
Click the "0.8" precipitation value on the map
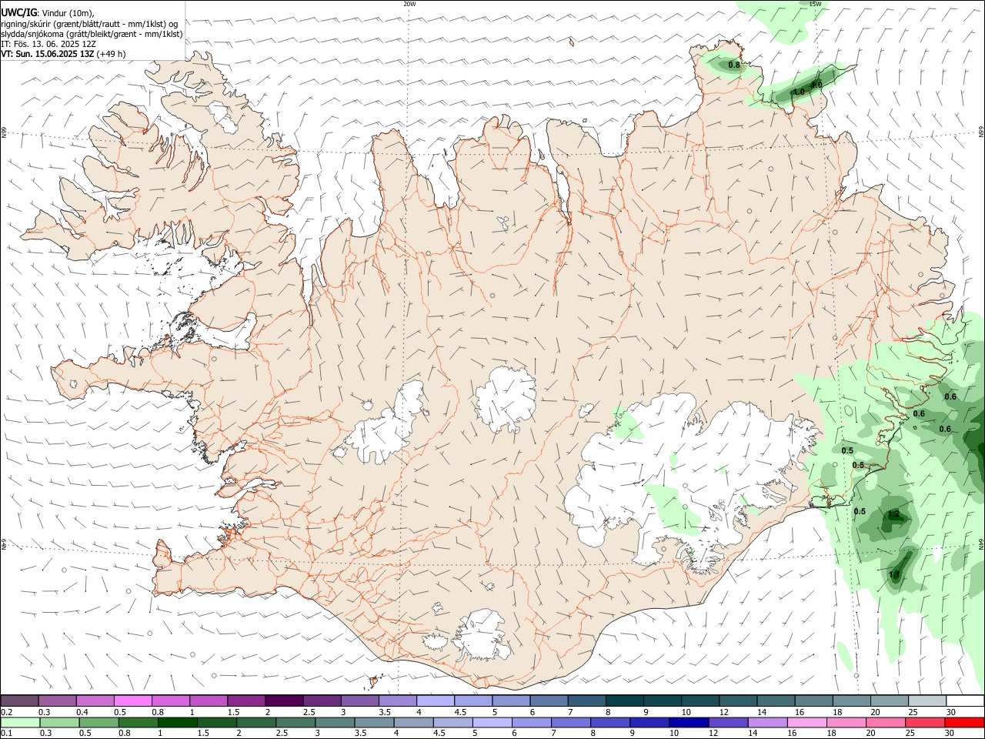734,65
